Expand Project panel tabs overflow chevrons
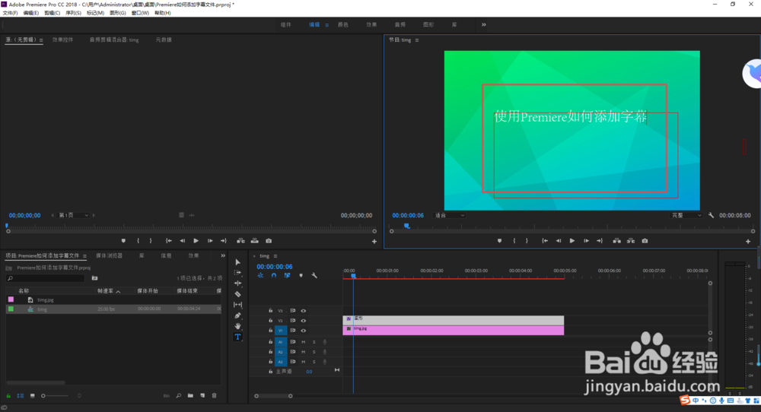The width and height of the screenshot is (761, 412). pyautogui.click(x=223, y=255)
